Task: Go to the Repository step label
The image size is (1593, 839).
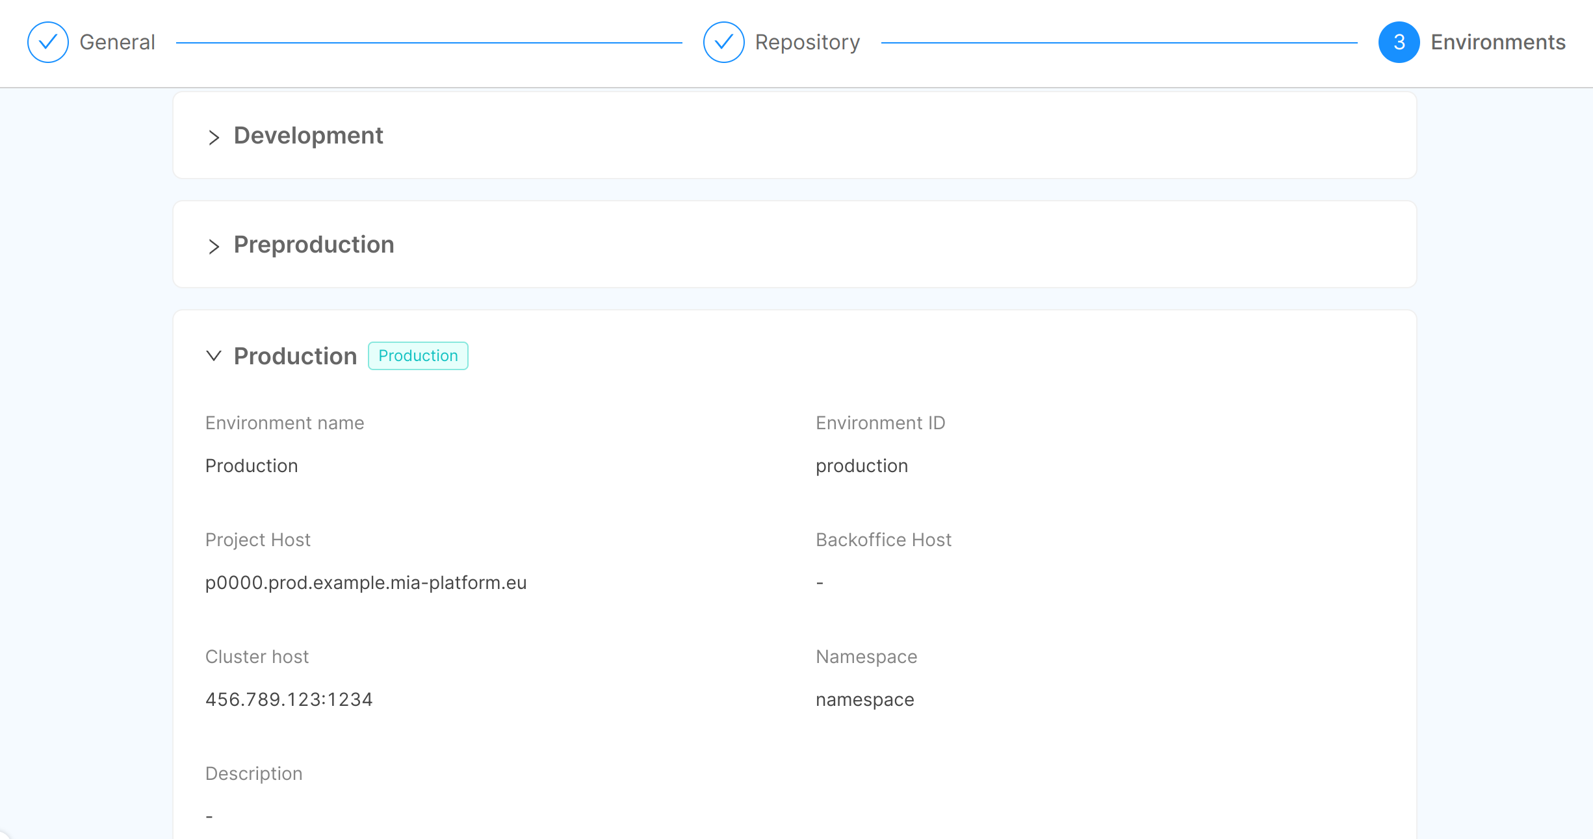Action: 807,42
